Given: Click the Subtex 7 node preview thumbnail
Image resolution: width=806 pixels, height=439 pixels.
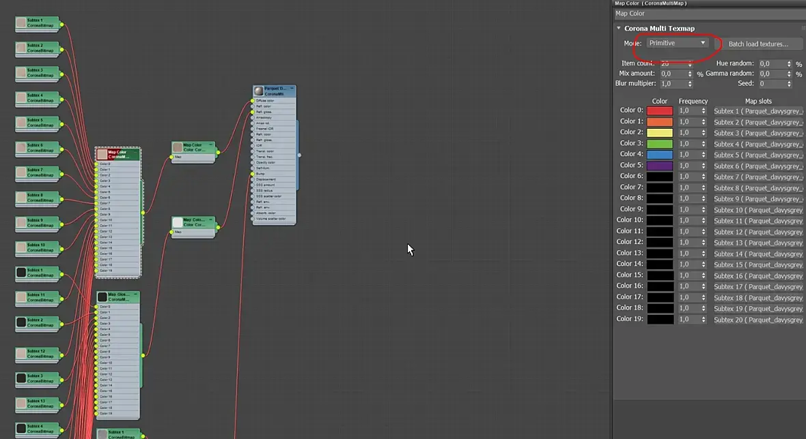Looking at the screenshot, I should (21, 172).
